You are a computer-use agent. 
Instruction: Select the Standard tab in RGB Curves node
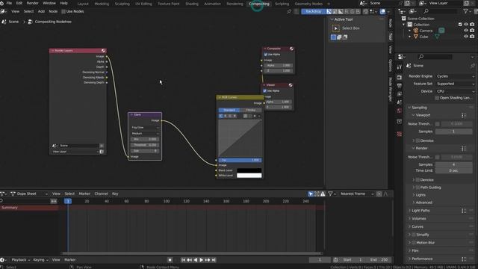click(229, 110)
